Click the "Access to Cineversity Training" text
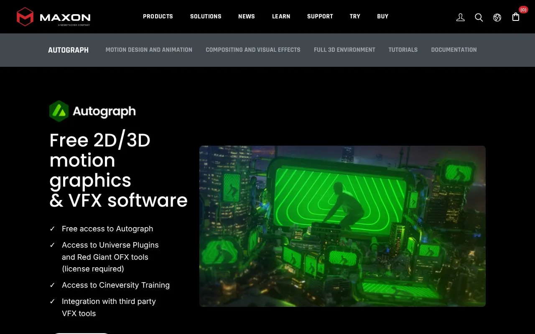The height and width of the screenshot is (334, 535). [x=116, y=285]
